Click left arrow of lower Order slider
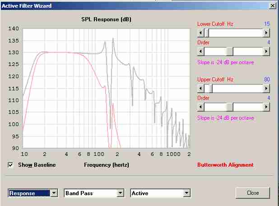The image size is (279, 206). [201, 51]
